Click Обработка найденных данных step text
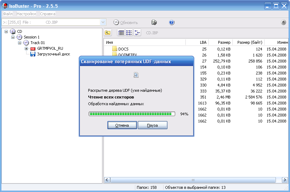The width and height of the screenshot is (290, 192). point(116,104)
